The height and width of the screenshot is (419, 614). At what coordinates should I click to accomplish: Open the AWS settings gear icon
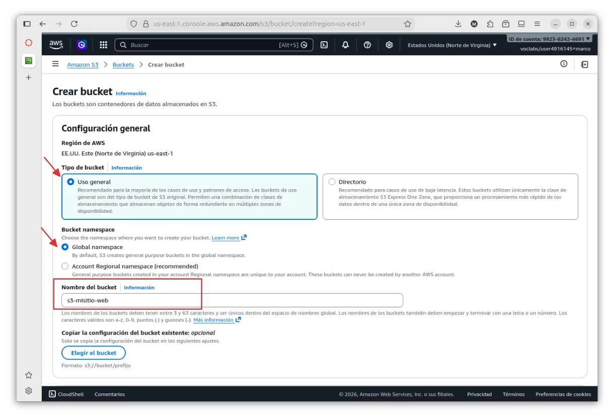tap(389, 45)
